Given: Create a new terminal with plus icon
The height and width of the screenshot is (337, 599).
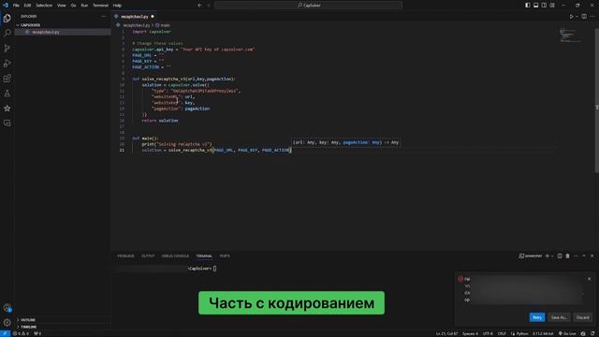Looking at the screenshot, I should coord(547,256).
